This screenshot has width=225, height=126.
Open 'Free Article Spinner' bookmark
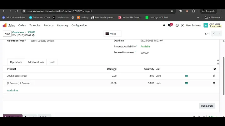coord(103,17)
